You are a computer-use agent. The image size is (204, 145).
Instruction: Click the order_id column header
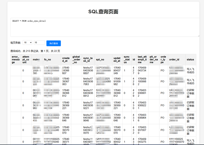click(x=174, y=60)
